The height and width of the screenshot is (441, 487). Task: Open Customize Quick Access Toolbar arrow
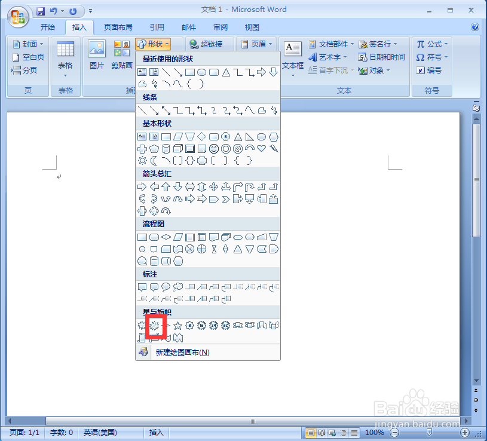click(90, 11)
